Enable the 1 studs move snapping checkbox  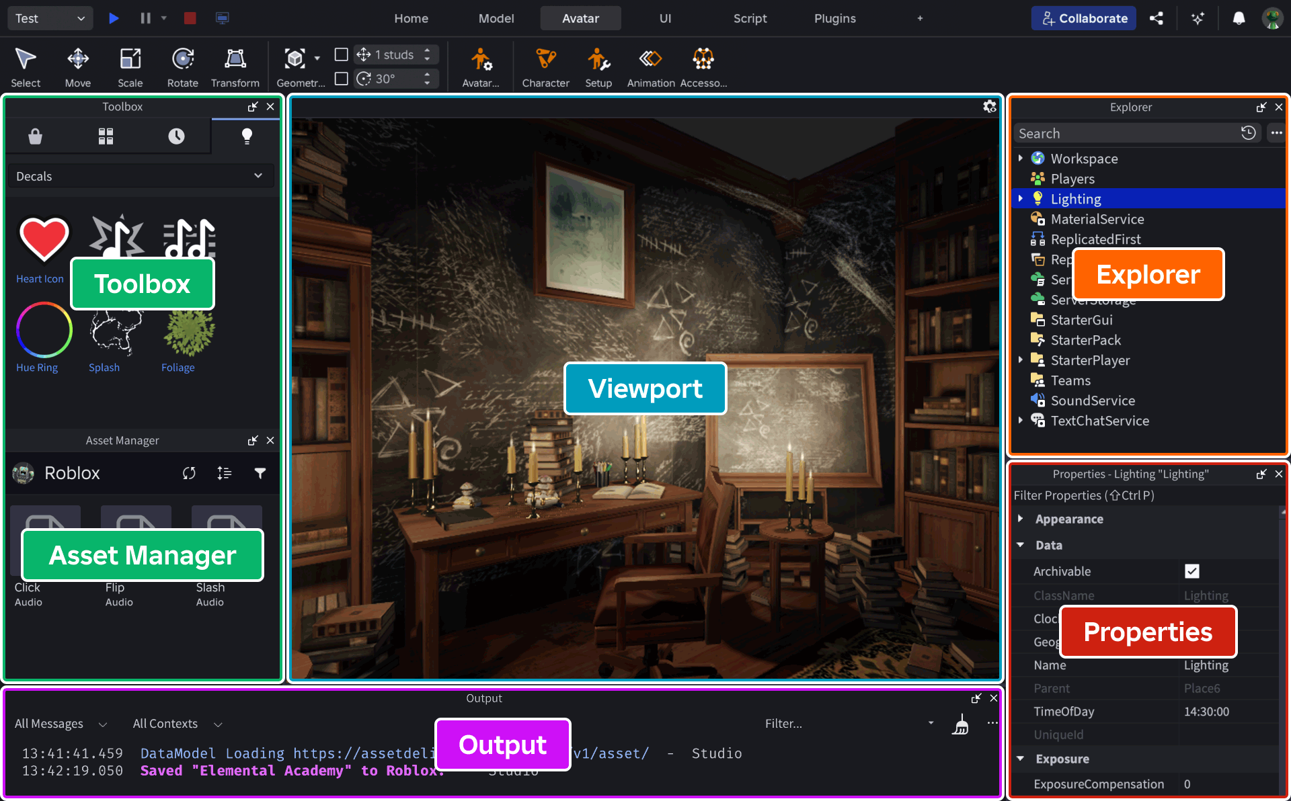[x=342, y=54]
